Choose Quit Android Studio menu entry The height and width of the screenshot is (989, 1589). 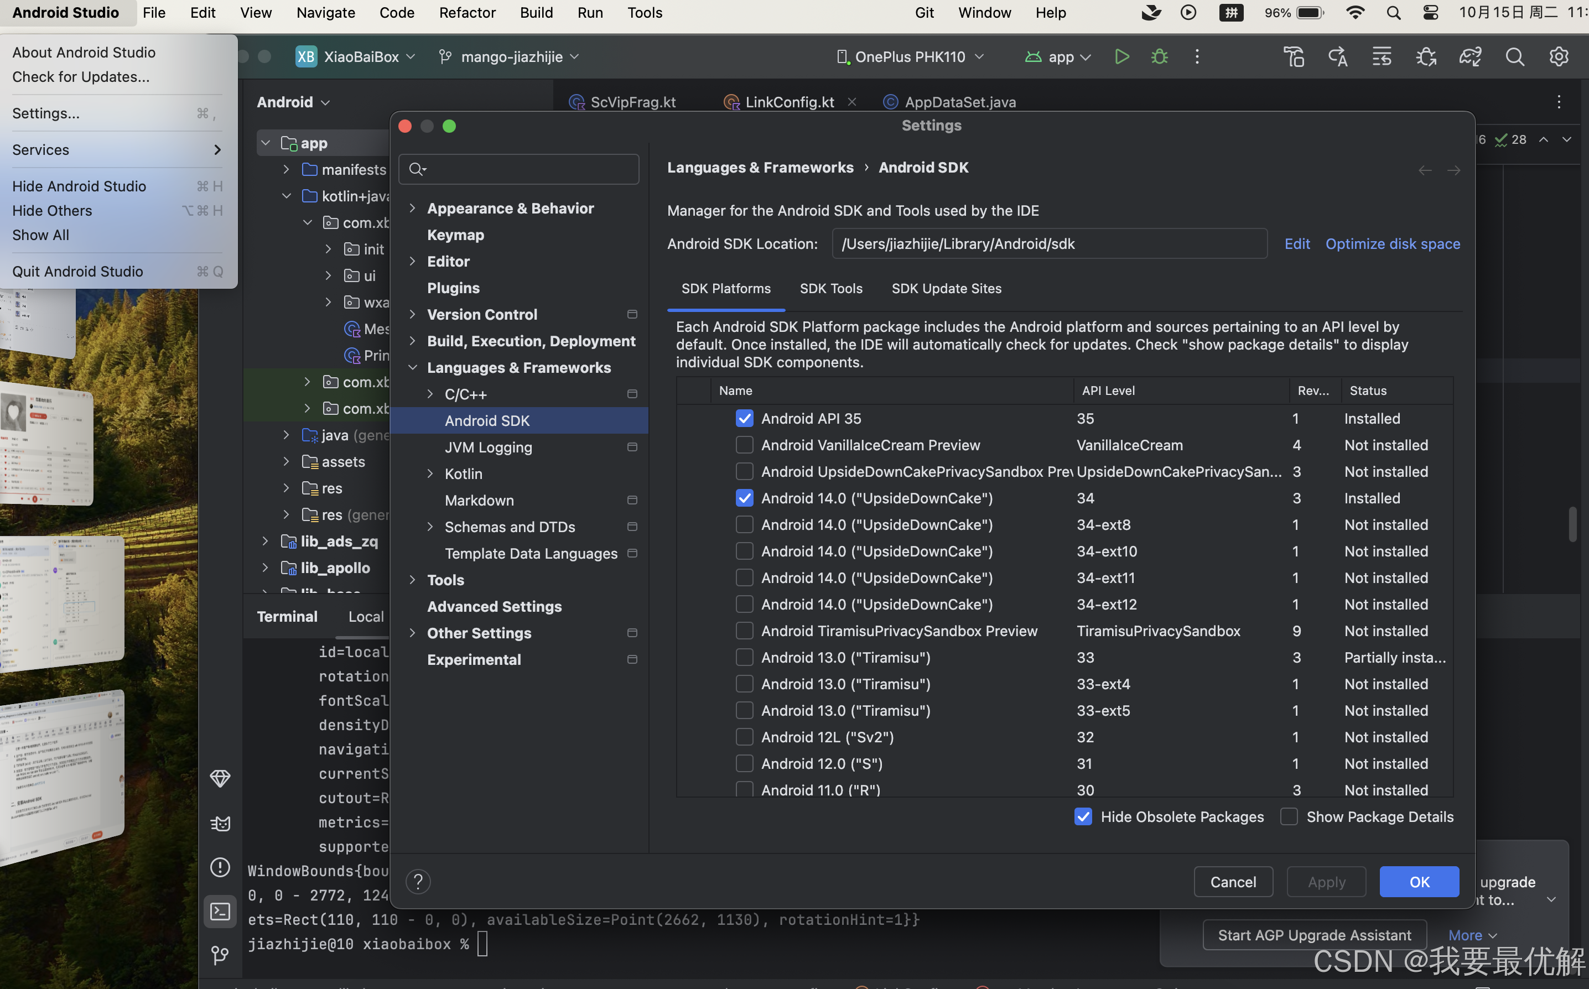pos(78,272)
